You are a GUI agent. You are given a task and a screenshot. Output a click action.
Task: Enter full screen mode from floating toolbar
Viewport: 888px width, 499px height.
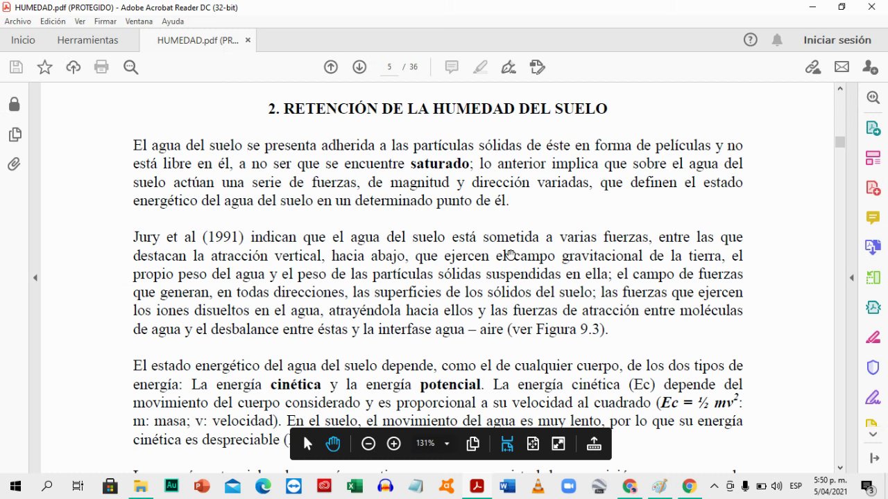(x=558, y=444)
